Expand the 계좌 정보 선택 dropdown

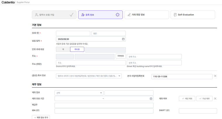click(79, 93)
